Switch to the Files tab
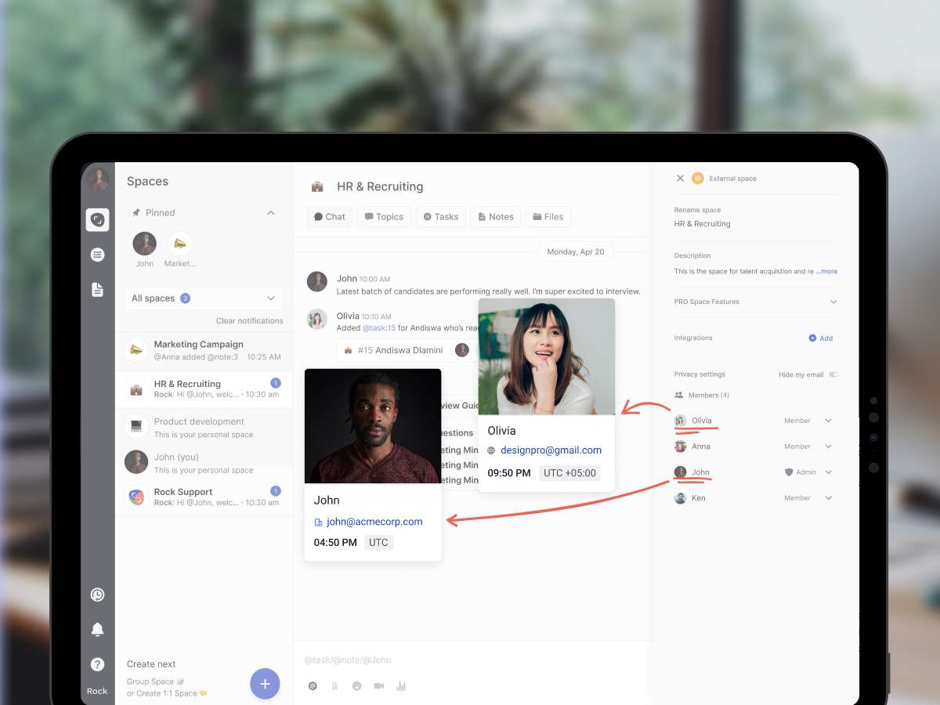Screen dimensions: 940x705 click(548, 217)
